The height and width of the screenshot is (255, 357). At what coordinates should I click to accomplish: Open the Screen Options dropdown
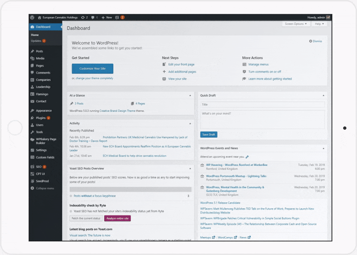click(x=296, y=24)
